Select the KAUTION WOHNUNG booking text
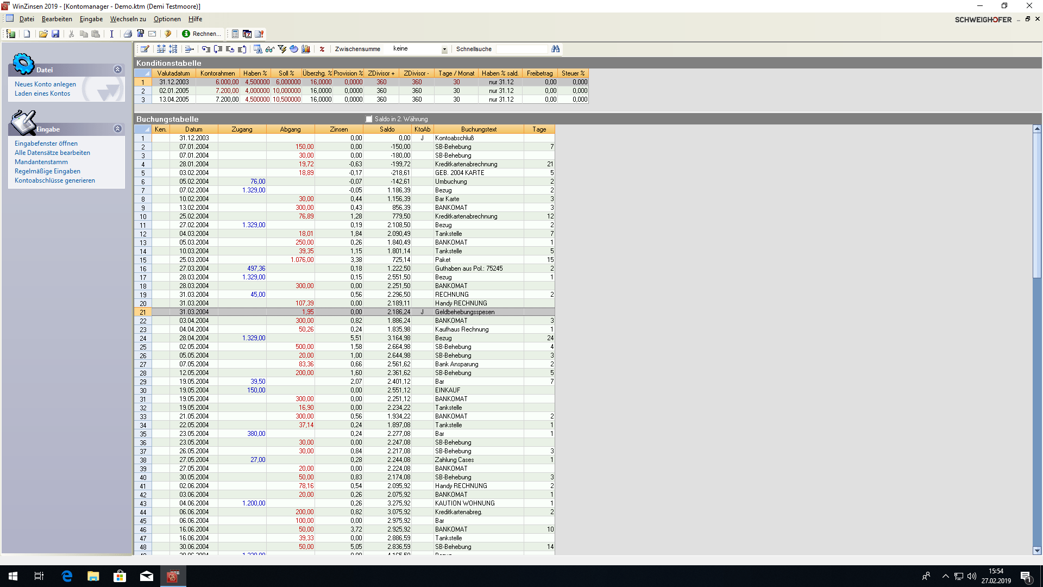Viewport: 1043px width, 587px height. click(x=465, y=503)
